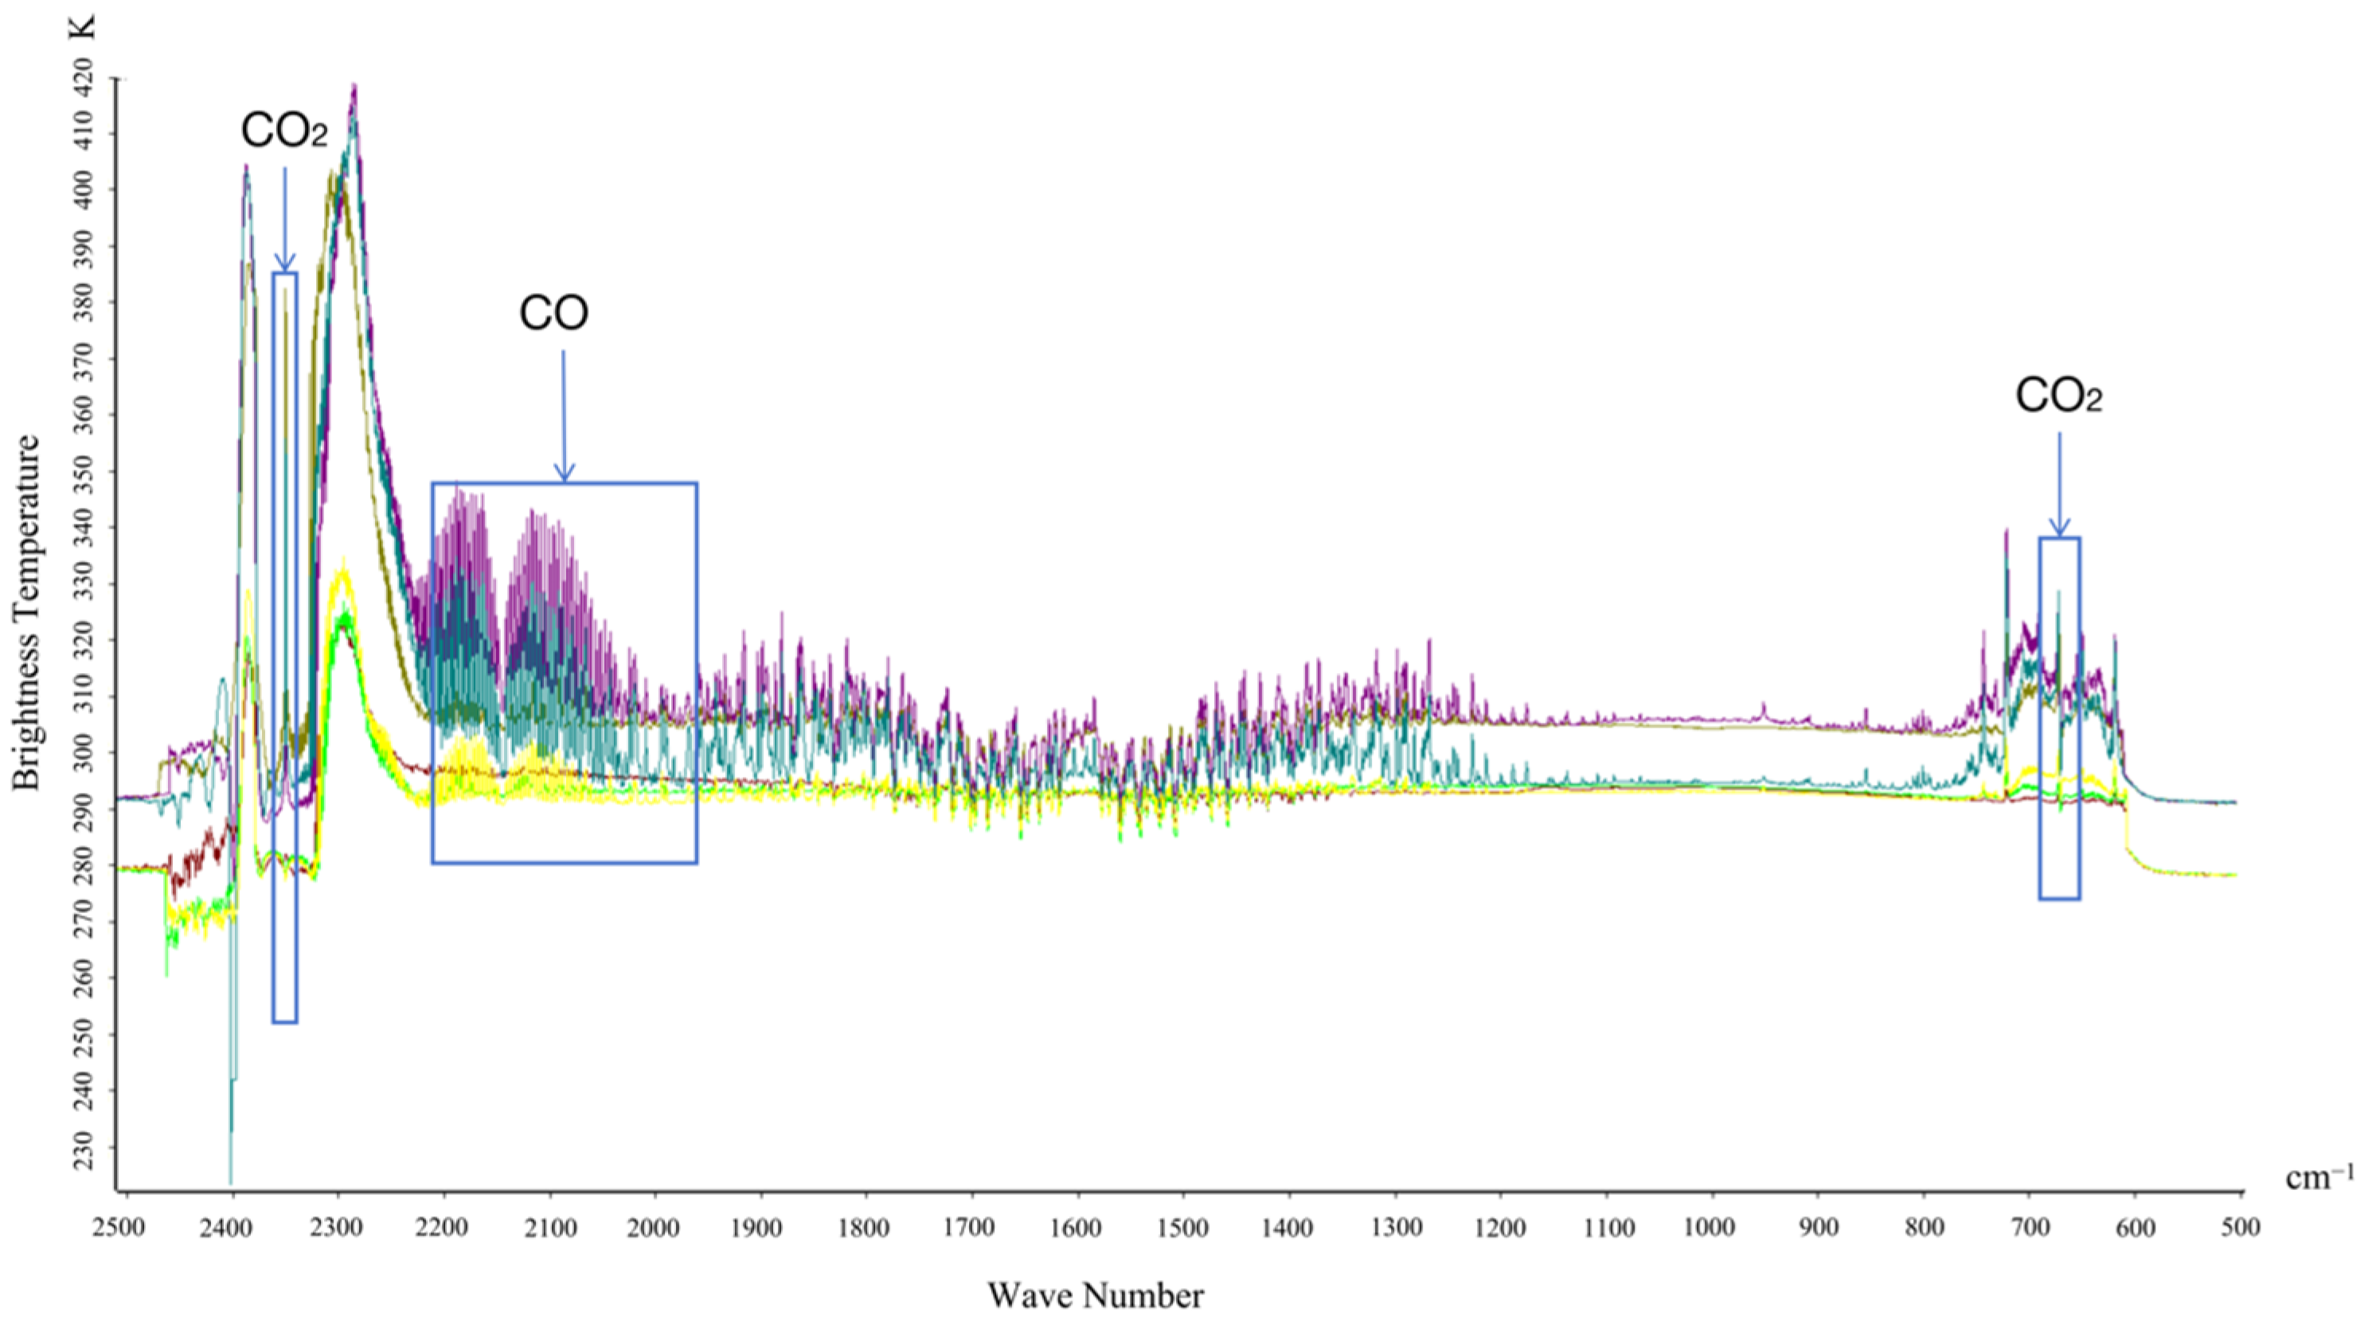Select the 2300 x-axis tick label
The width and height of the screenshot is (2368, 1323).
pos(338,1227)
